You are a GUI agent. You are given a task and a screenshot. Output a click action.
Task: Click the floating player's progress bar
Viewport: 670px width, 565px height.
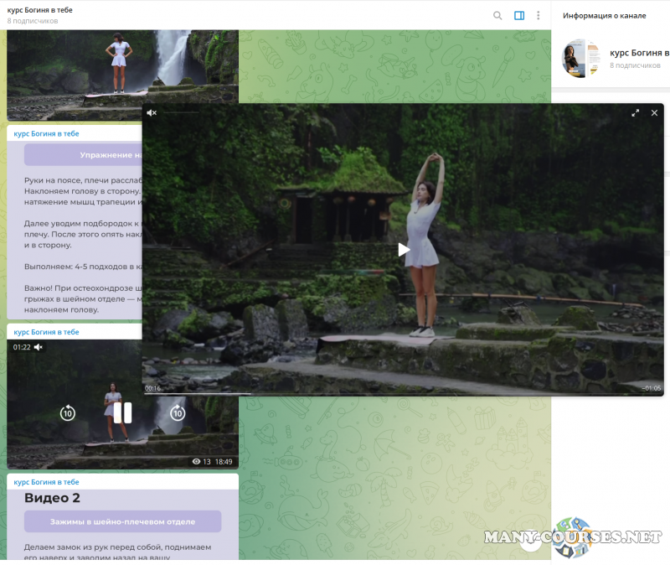pos(402,393)
